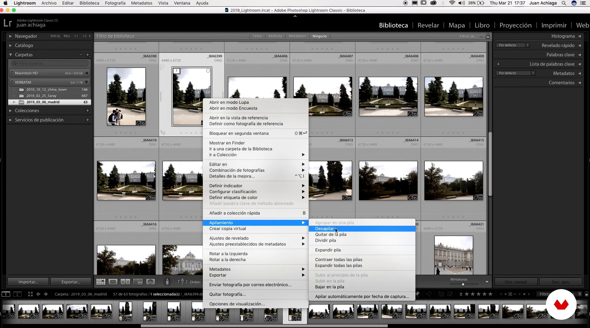
Task: Click the A-Z sort direction icon
Action: pos(182,282)
